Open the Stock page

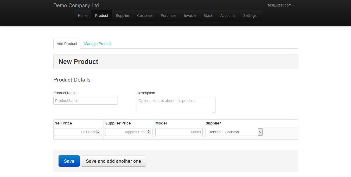click(208, 16)
